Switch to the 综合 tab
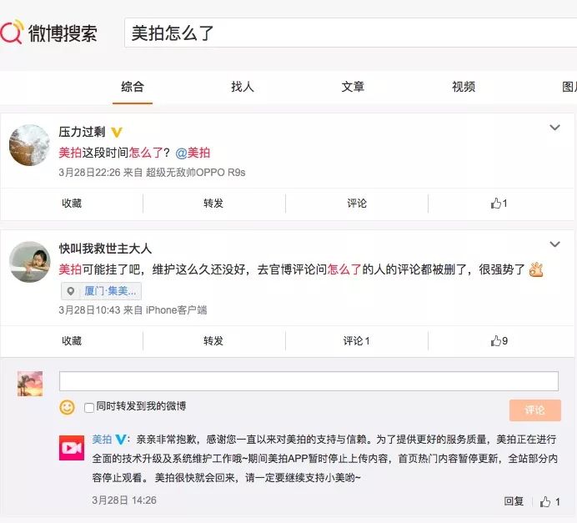The height and width of the screenshot is (523, 577). click(133, 87)
